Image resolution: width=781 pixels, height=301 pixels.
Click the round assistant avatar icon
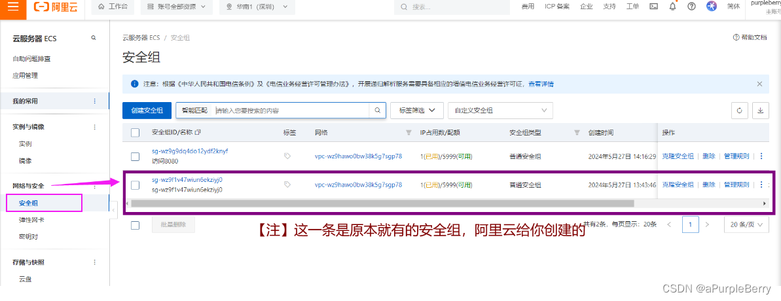[x=712, y=7]
